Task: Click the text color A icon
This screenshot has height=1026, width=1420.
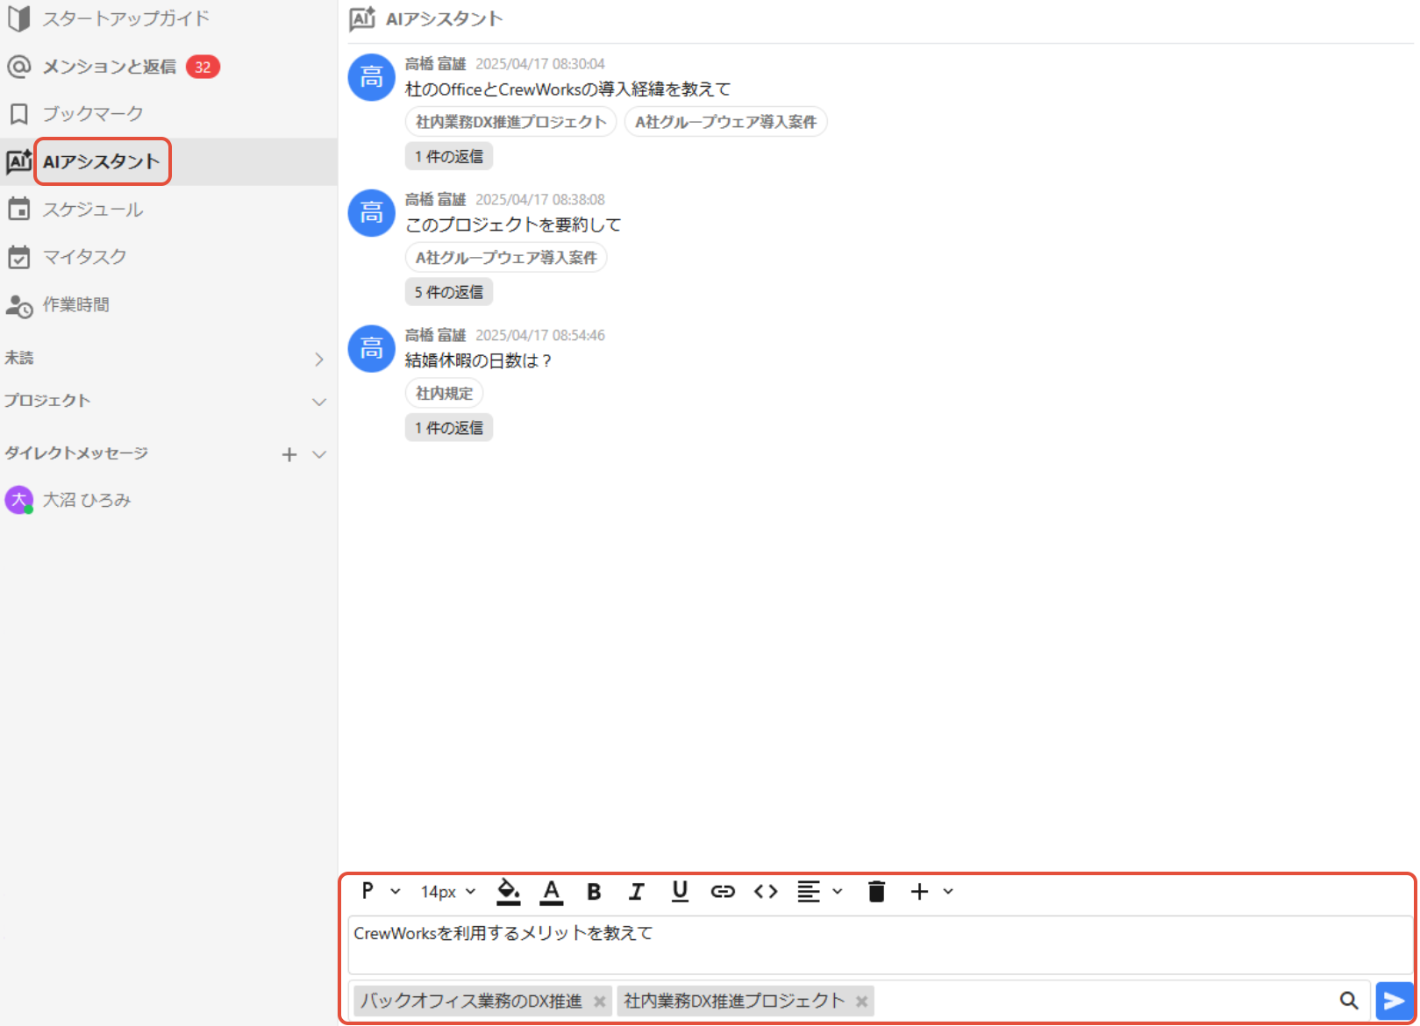Action: click(x=551, y=892)
